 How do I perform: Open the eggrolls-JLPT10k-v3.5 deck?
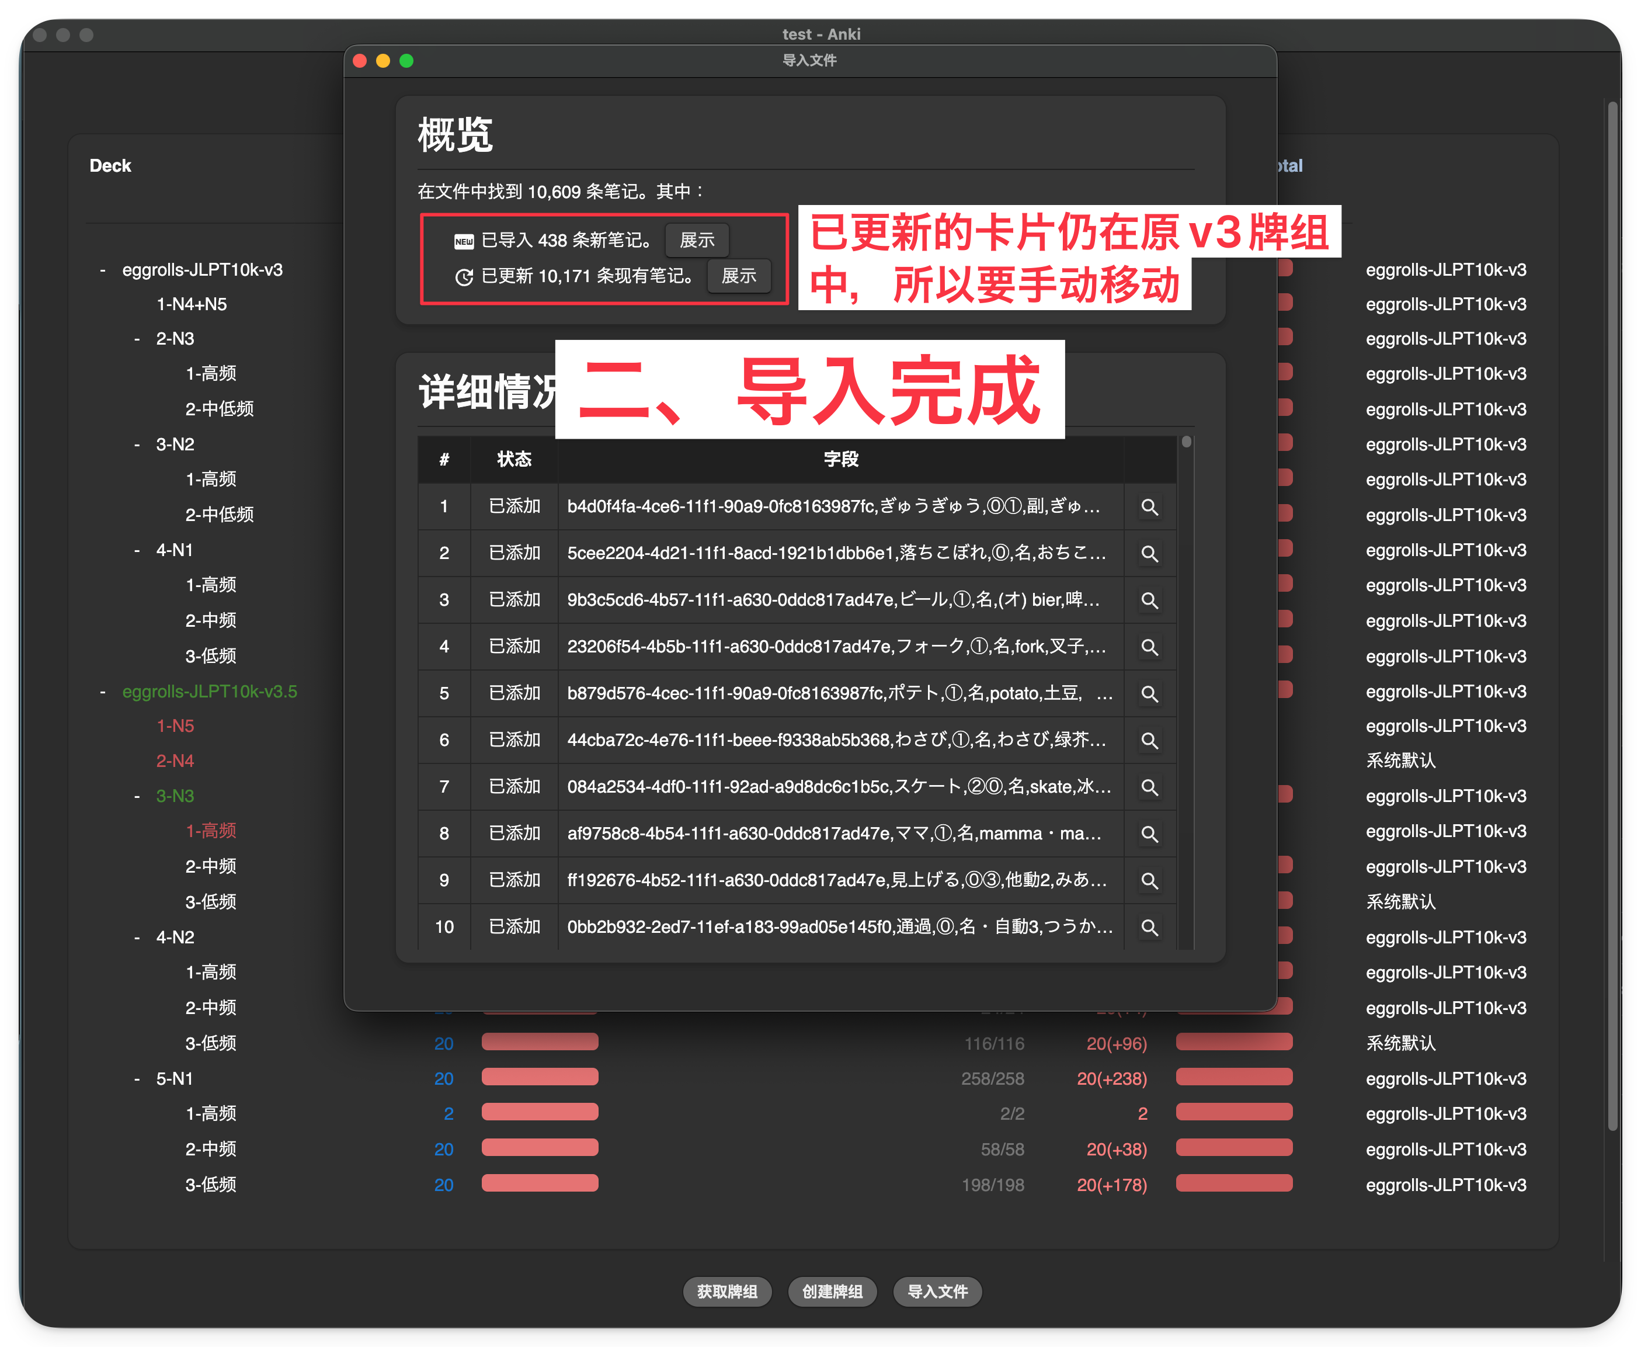[x=210, y=692]
